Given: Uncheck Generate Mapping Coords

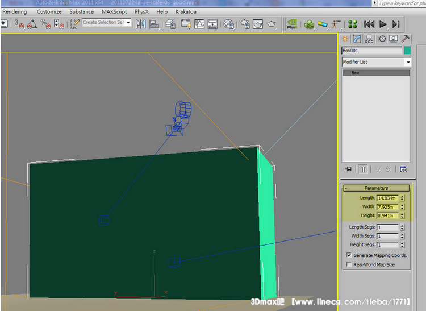Looking at the screenshot, I should (x=349, y=255).
